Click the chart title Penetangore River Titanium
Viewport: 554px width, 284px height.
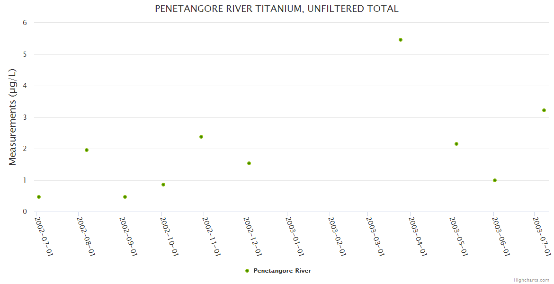coord(277,9)
